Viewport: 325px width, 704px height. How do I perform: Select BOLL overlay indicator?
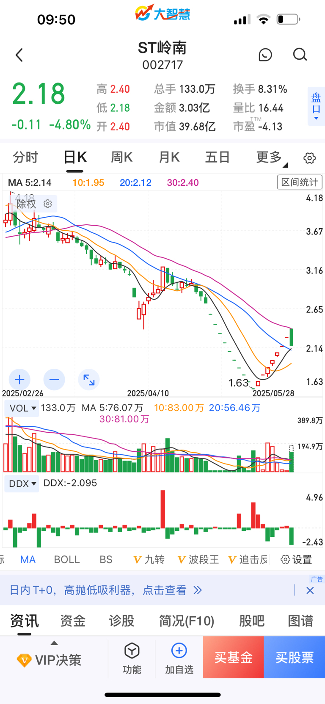(67, 560)
